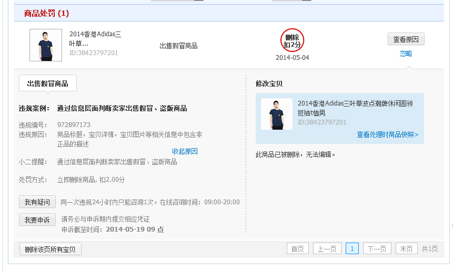Click 上一页 pagination button

tap(327, 249)
